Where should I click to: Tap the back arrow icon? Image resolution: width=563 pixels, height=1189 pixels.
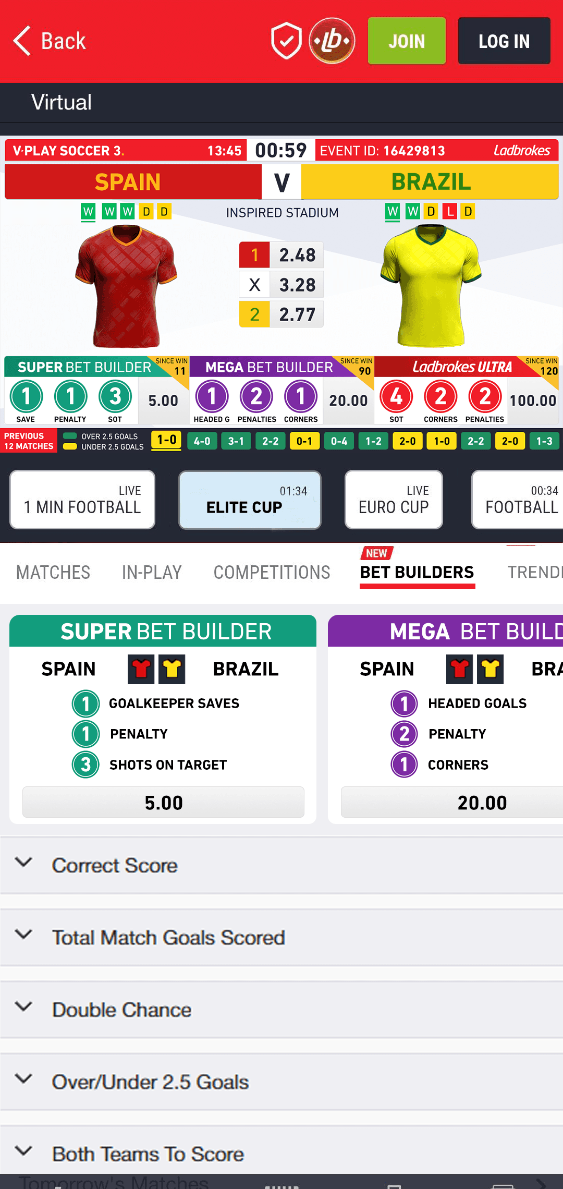pos(22,41)
